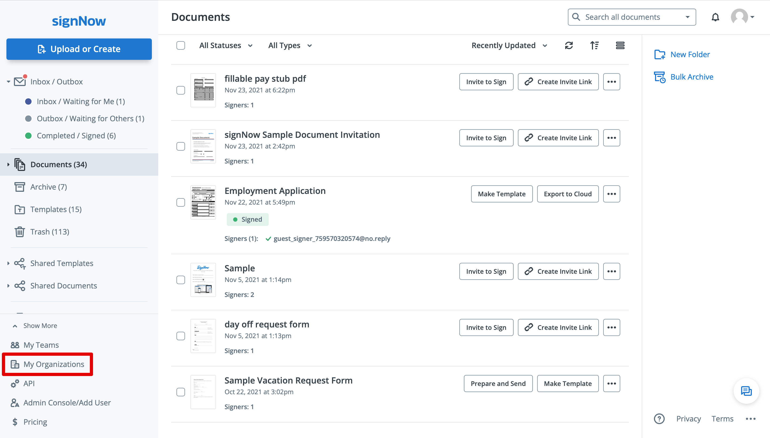Open the live chat bubble icon
This screenshot has height=438, width=770.
pyautogui.click(x=746, y=391)
